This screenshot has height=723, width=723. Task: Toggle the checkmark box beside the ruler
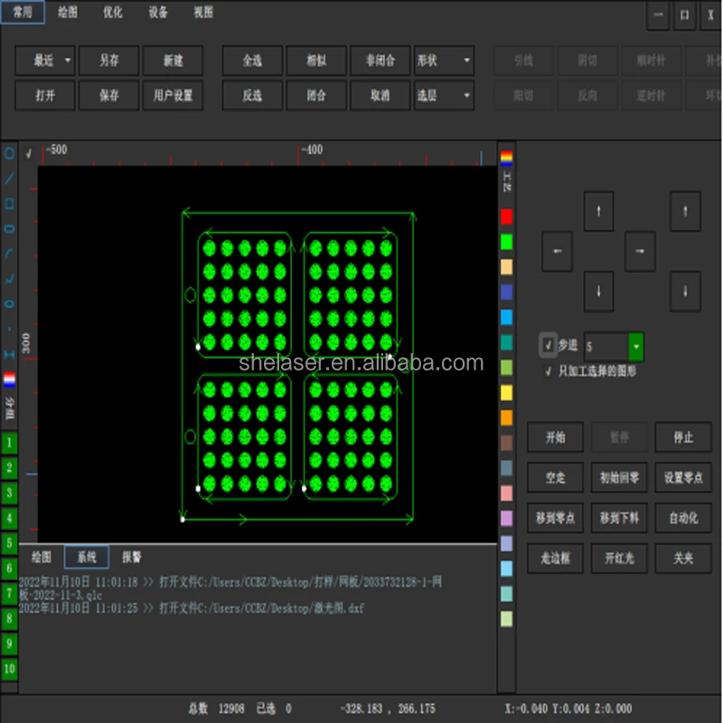tap(29, 154)
